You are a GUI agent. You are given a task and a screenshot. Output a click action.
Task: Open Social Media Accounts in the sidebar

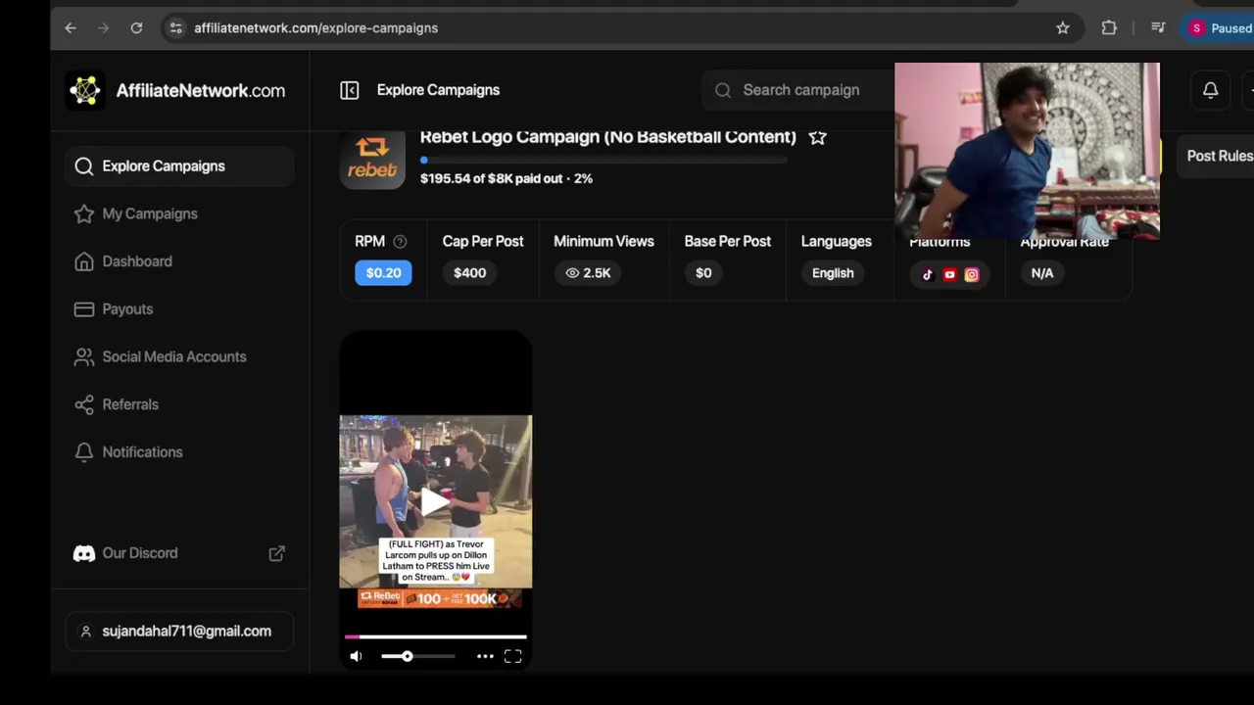click(180, 356)
